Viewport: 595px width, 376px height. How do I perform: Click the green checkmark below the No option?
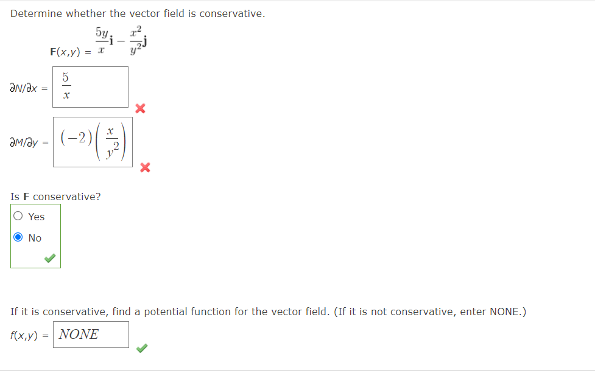tap(50, 258)
